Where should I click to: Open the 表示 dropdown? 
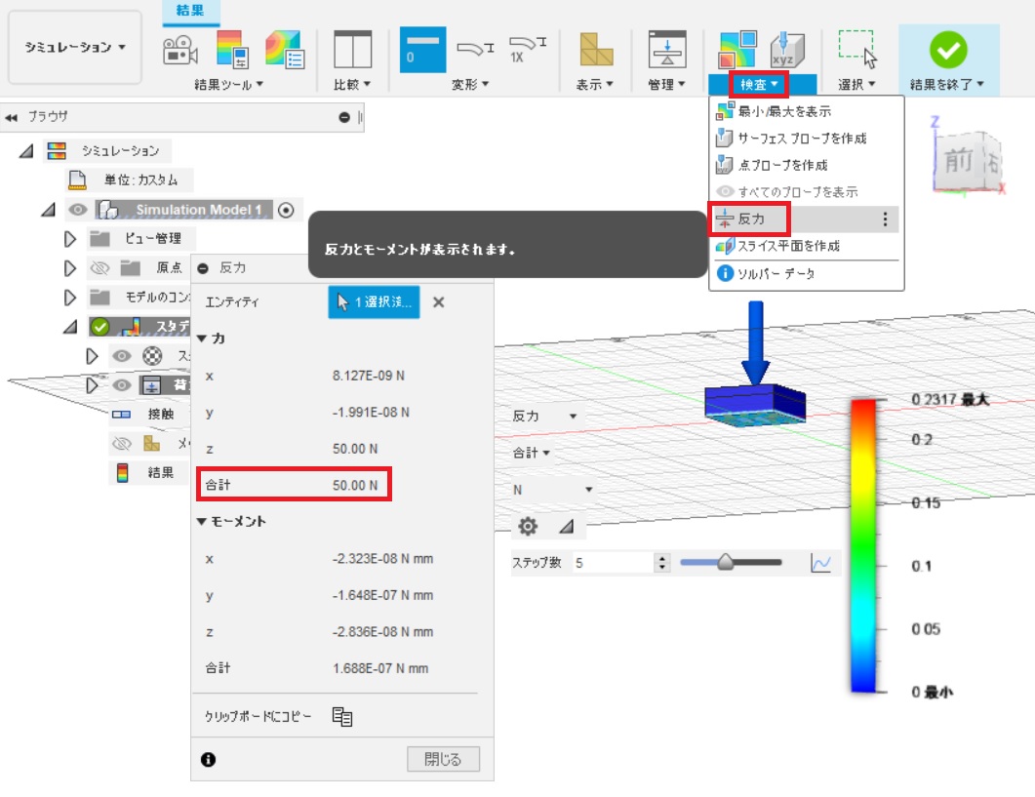point(595,85)
